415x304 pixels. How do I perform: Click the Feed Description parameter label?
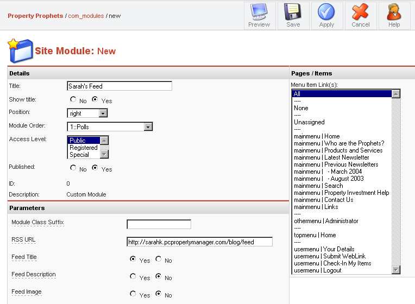tap(34, 274)
